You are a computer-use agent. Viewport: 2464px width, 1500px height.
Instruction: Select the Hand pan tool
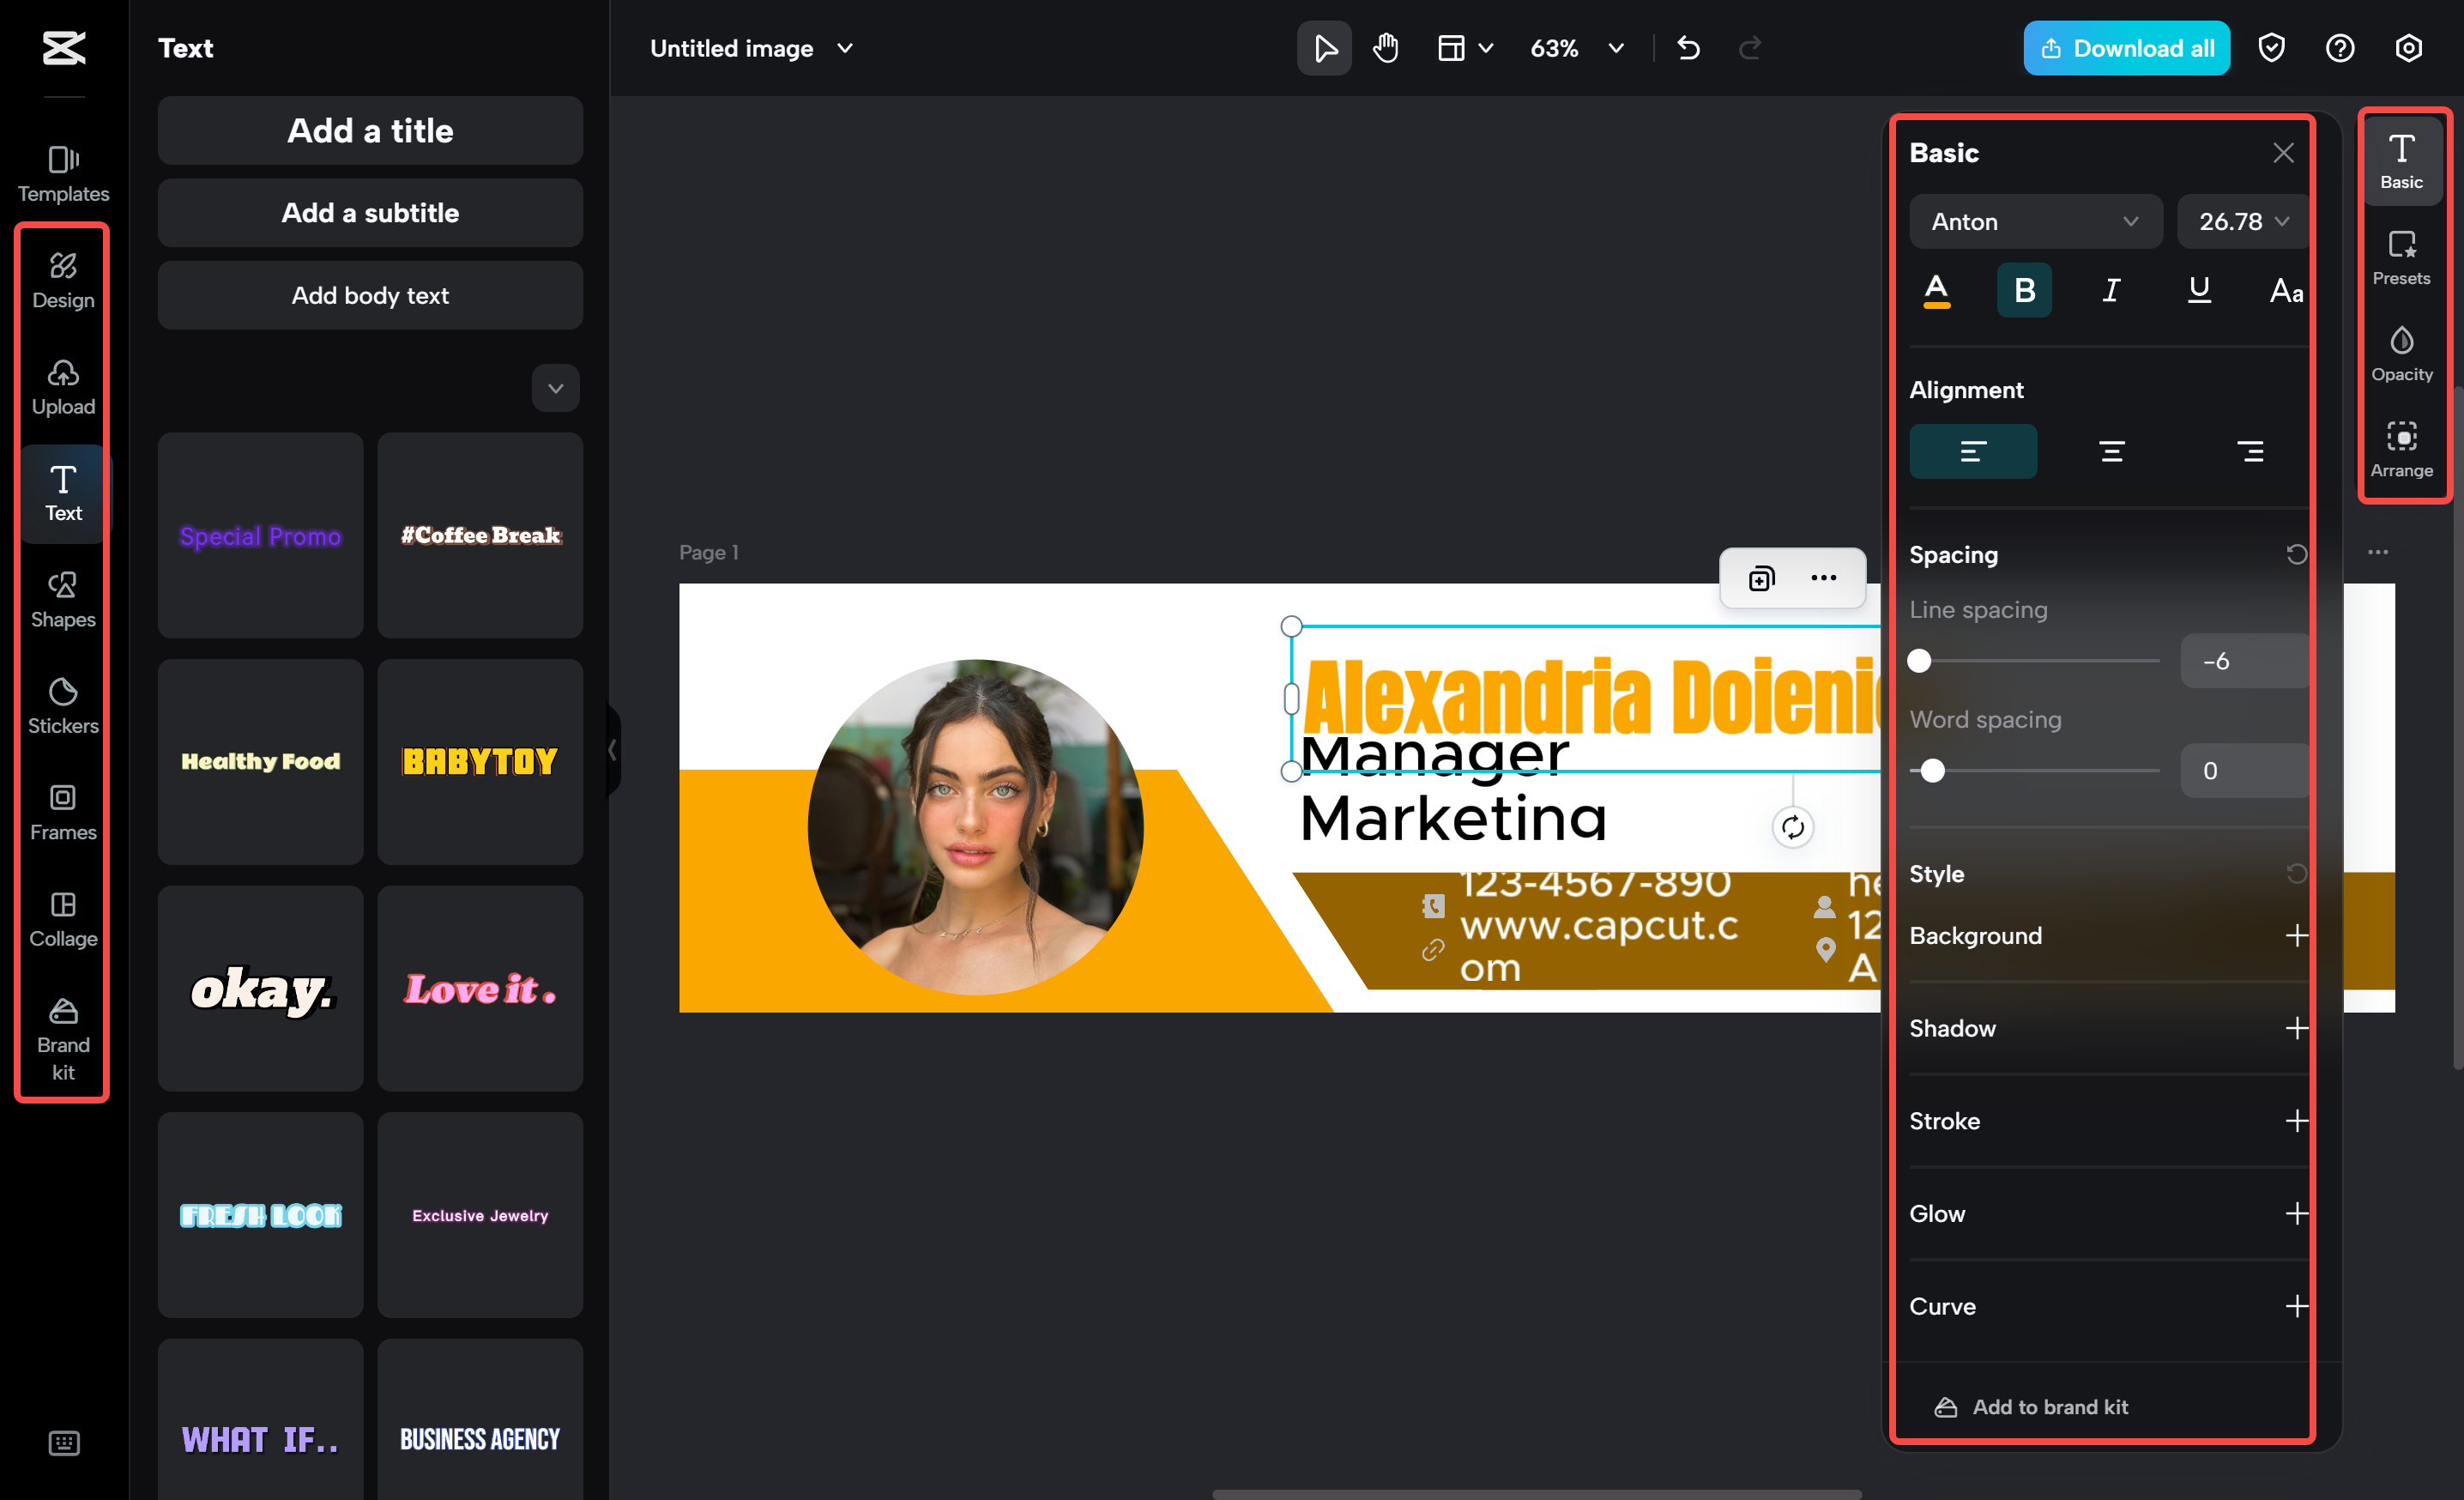tap(1385, 47)
